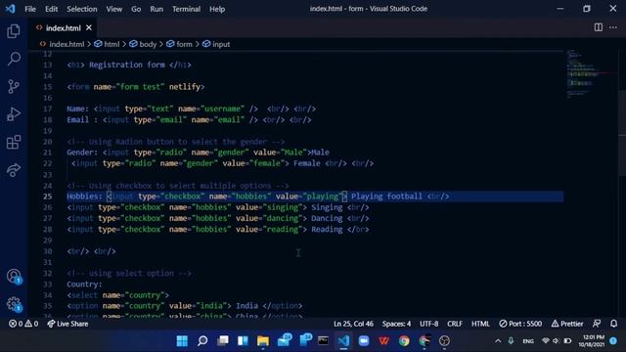Open File Explorer from taskbar
Image resolution: width=626 pixels, height=352 pixels.
click(x=263, y=341)
